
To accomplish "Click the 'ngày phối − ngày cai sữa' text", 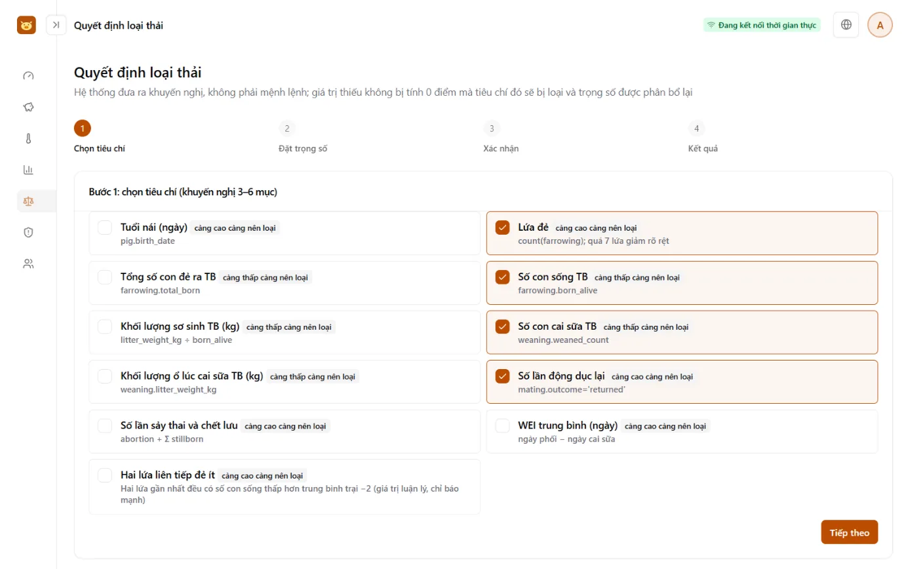I will coord(566,439).
